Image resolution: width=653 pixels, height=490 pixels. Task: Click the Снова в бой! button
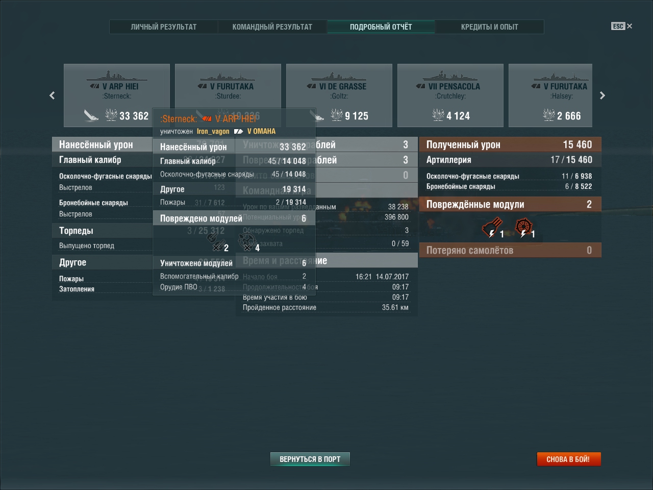(x=569, y=459)
